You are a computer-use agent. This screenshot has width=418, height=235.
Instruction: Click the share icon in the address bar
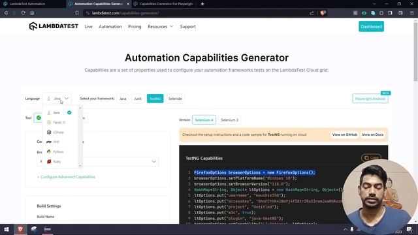[x=312, y=13]
